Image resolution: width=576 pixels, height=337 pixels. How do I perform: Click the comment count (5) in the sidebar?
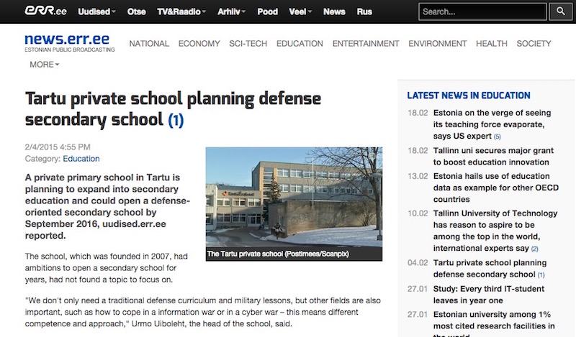click(497, 137)
